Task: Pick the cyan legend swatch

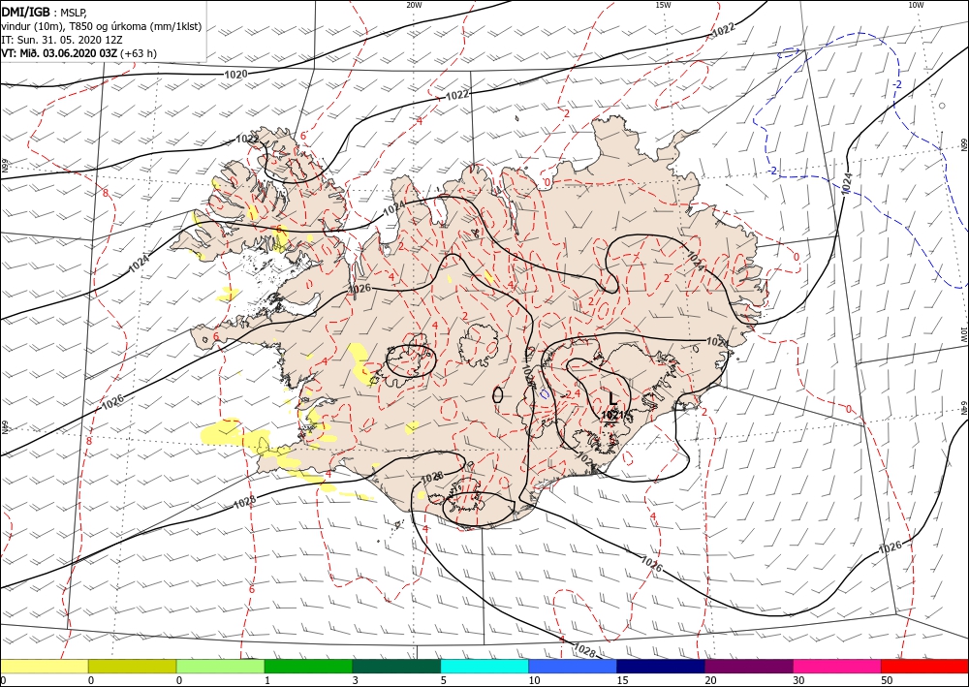Action: tap(484, 666)
